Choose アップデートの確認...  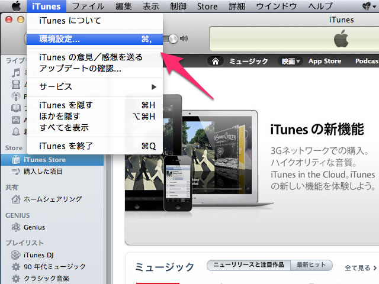pyautogui.click(x=95, y=69)
